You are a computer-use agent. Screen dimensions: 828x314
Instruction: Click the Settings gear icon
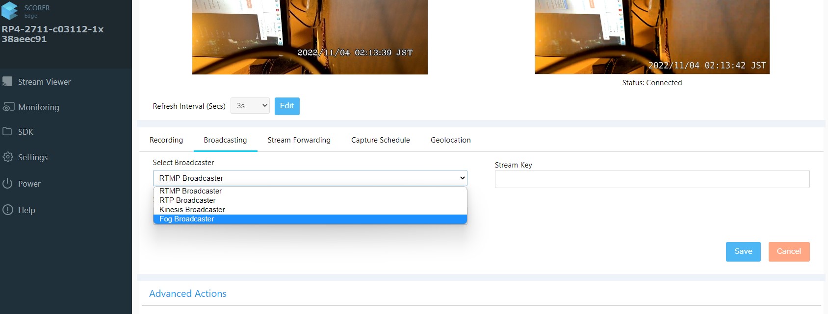point(8,157)
